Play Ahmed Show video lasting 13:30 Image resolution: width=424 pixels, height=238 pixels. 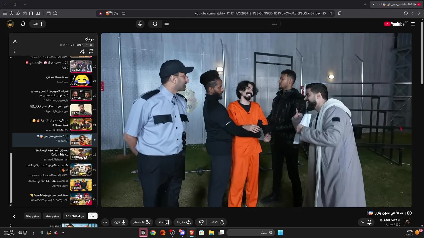[x=55, y=184]
